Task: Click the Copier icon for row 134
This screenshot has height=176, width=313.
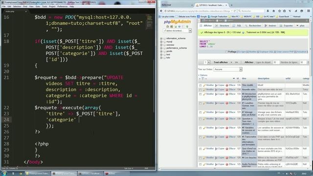Action: [x=216, y=89]
